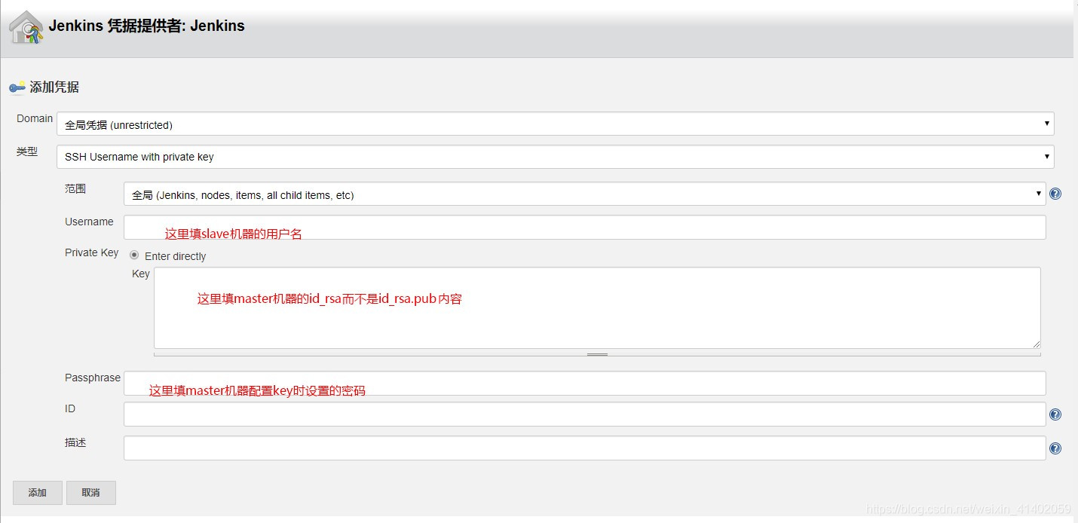Click the 取消 button

(91, 493)
